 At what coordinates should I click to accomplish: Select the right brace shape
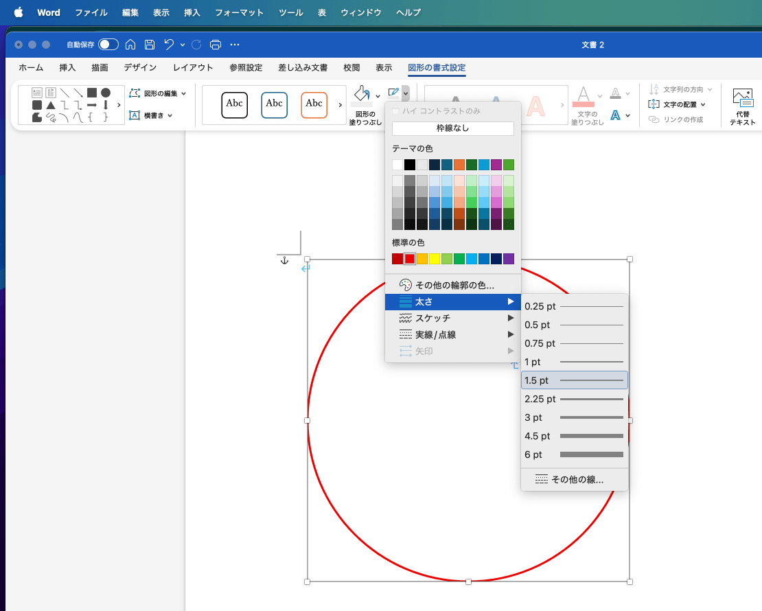106,117
